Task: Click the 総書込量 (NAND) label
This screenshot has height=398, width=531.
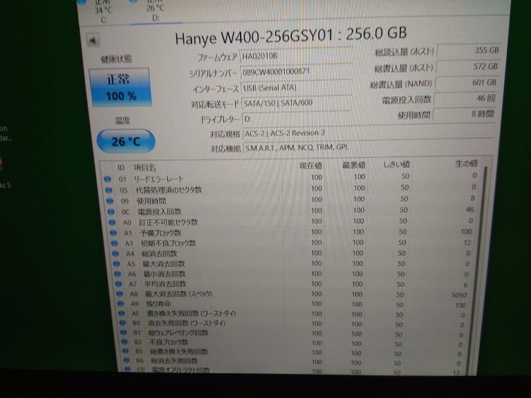Action: (401, 84)
